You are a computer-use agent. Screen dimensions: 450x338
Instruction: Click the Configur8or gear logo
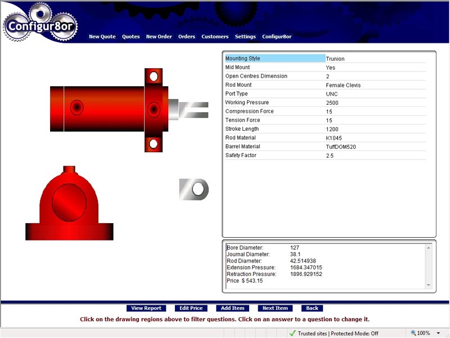40,23
